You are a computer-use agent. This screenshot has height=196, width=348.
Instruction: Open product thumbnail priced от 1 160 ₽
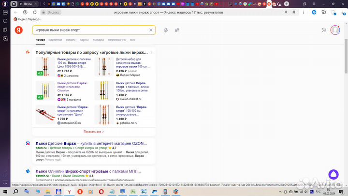tap(45, 90)
